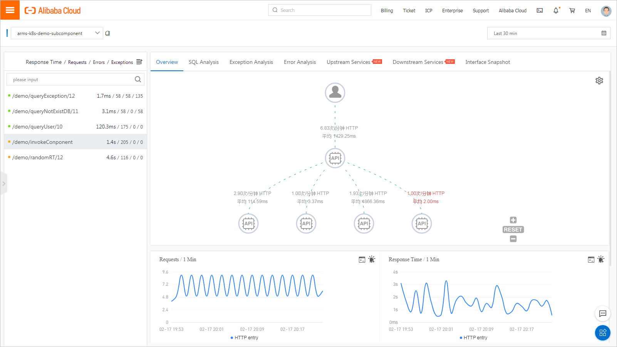617x347 pixels.
Task: Create alert from Requests chart alarm icon
Action: tap(372, 259)
